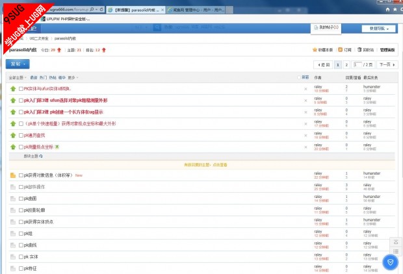Open the UG二次开发 breadcrumb link
Image resolution: width=403 pixels, height=274 pixels.
click(x=39, y=38)
